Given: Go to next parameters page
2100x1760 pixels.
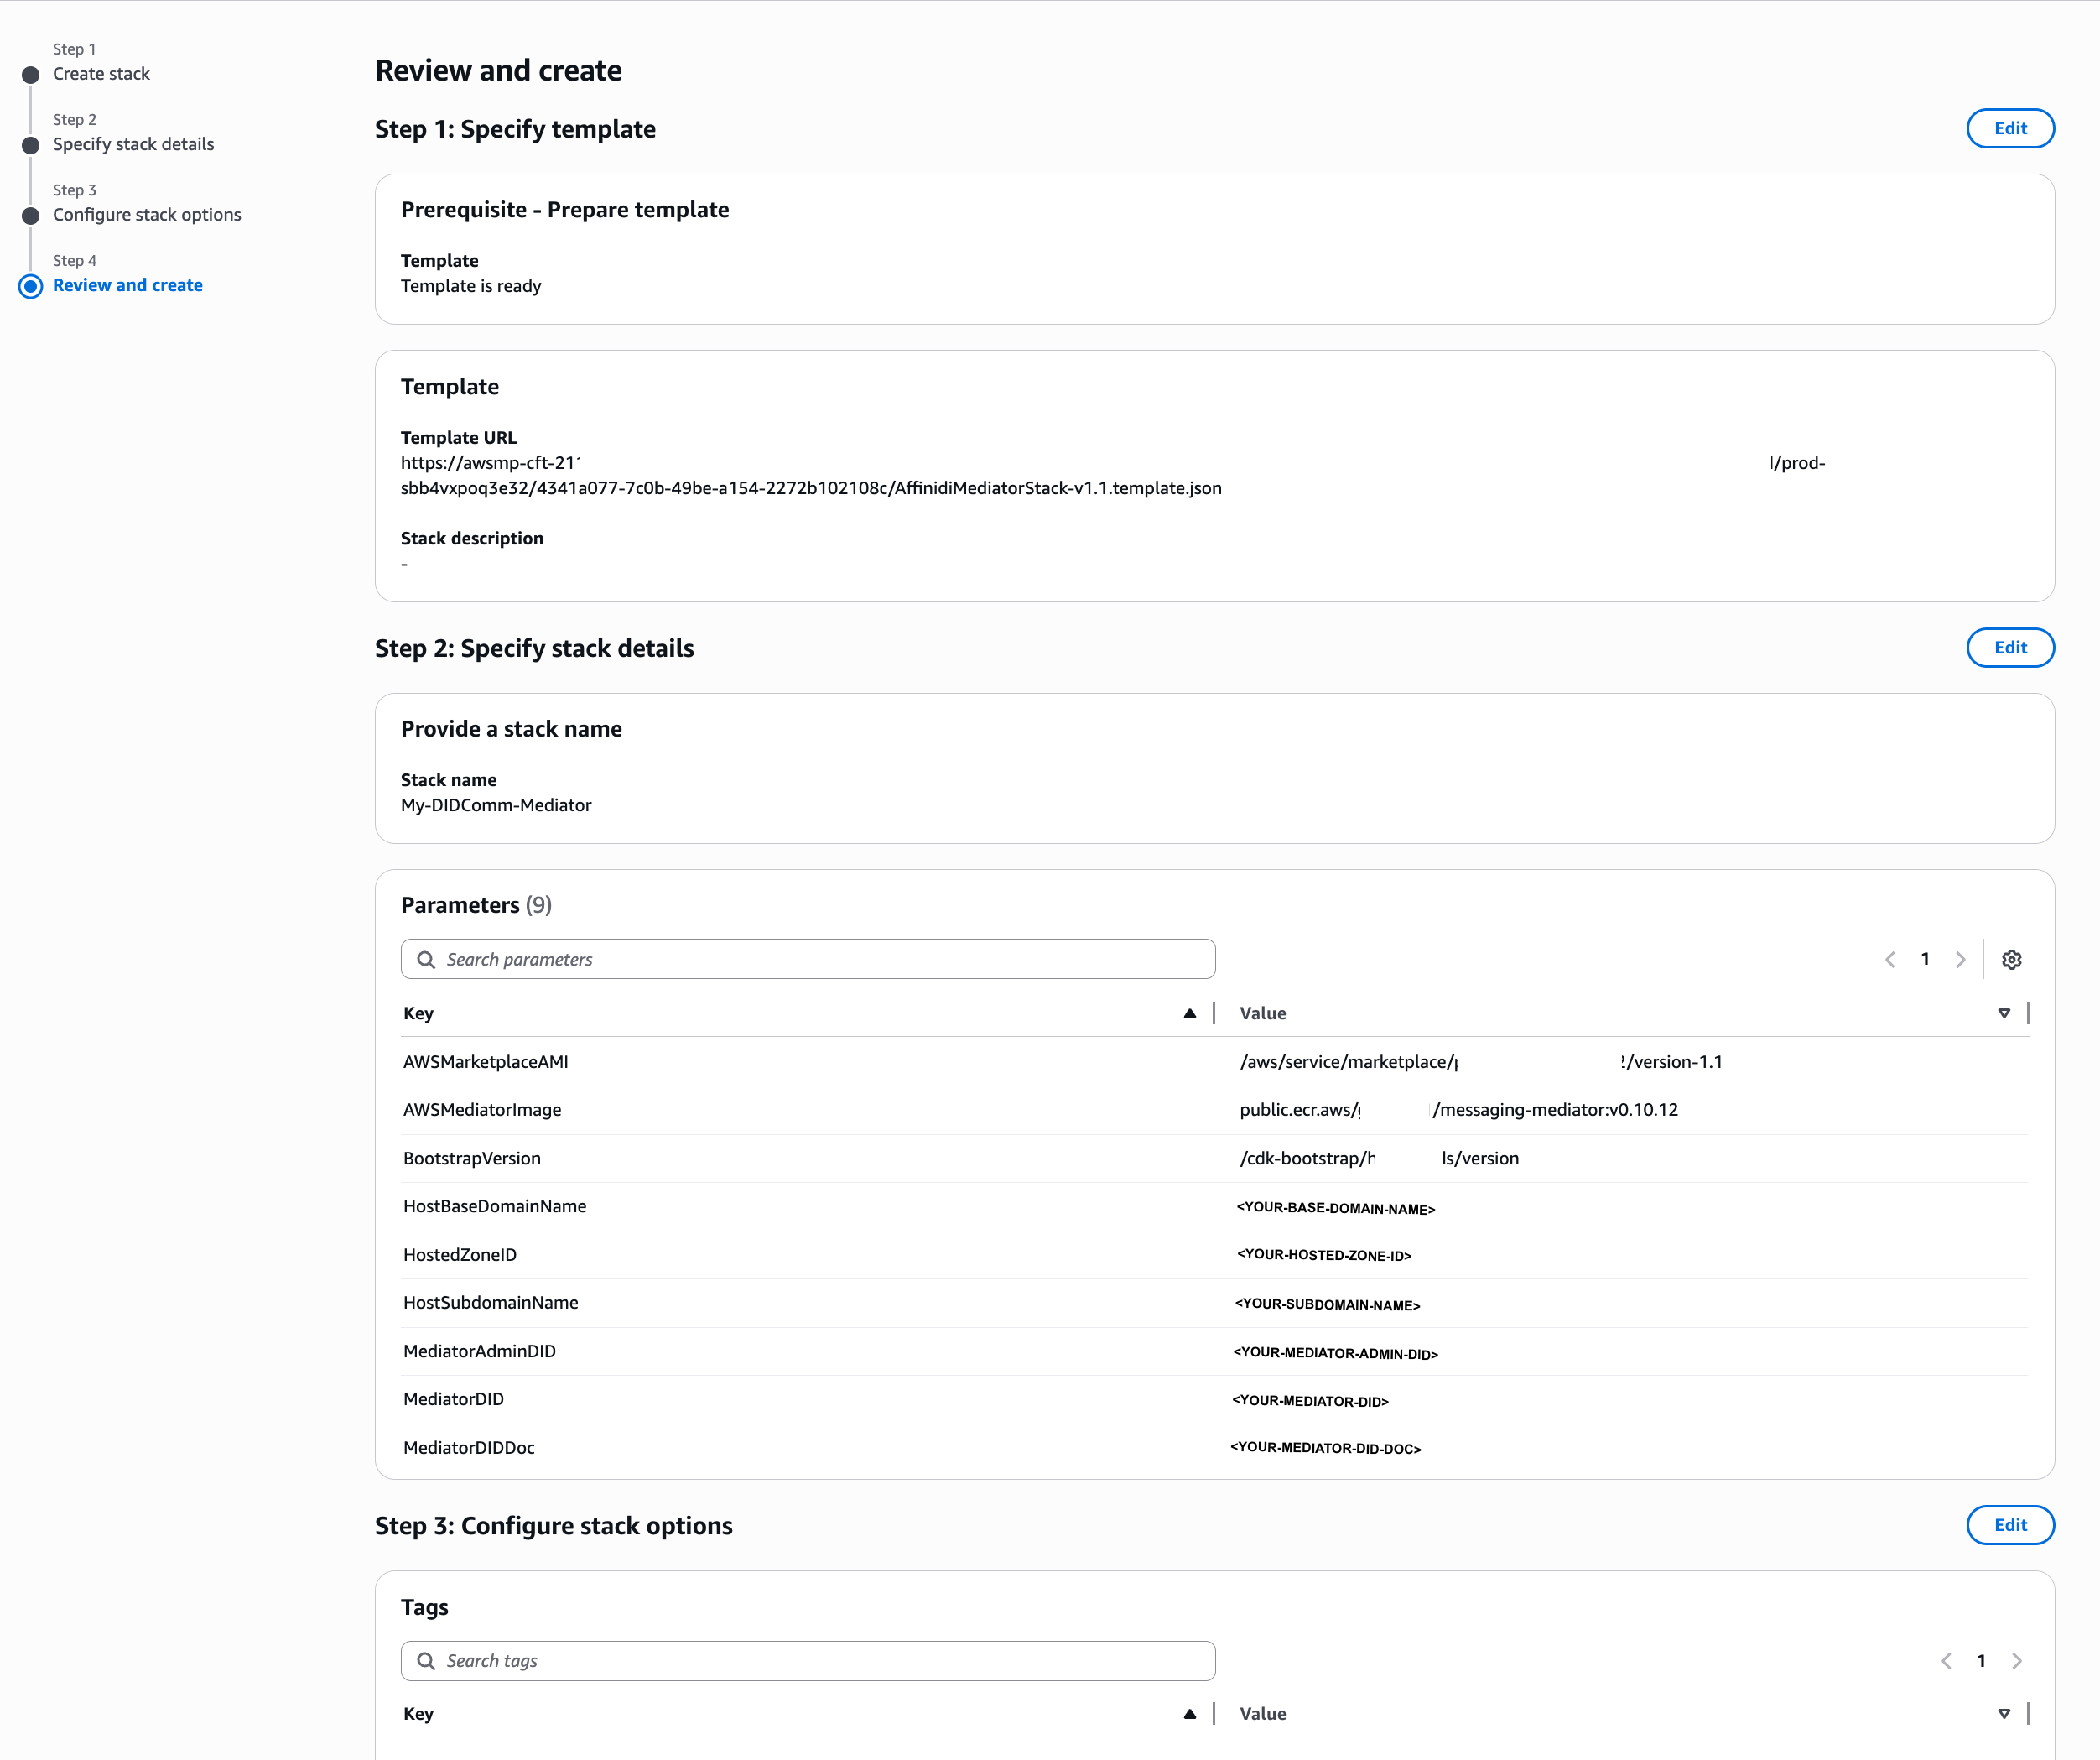Looking at the screenshot, I should [x=1960, y=959].
